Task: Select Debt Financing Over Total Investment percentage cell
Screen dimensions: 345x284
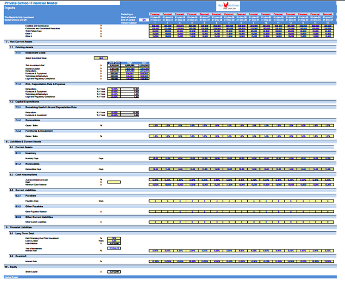Action: pyautogui.click(x=113, y=237)
